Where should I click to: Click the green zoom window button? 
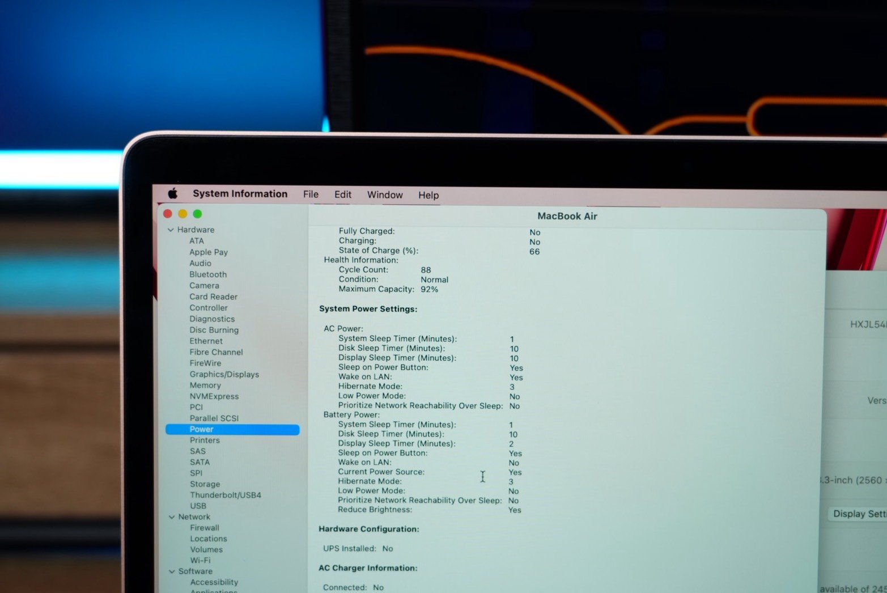(x=197, y=214)
